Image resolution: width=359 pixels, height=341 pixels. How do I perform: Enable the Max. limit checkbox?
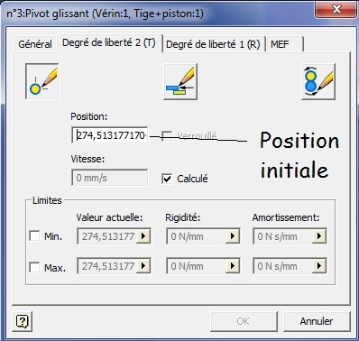34,267
